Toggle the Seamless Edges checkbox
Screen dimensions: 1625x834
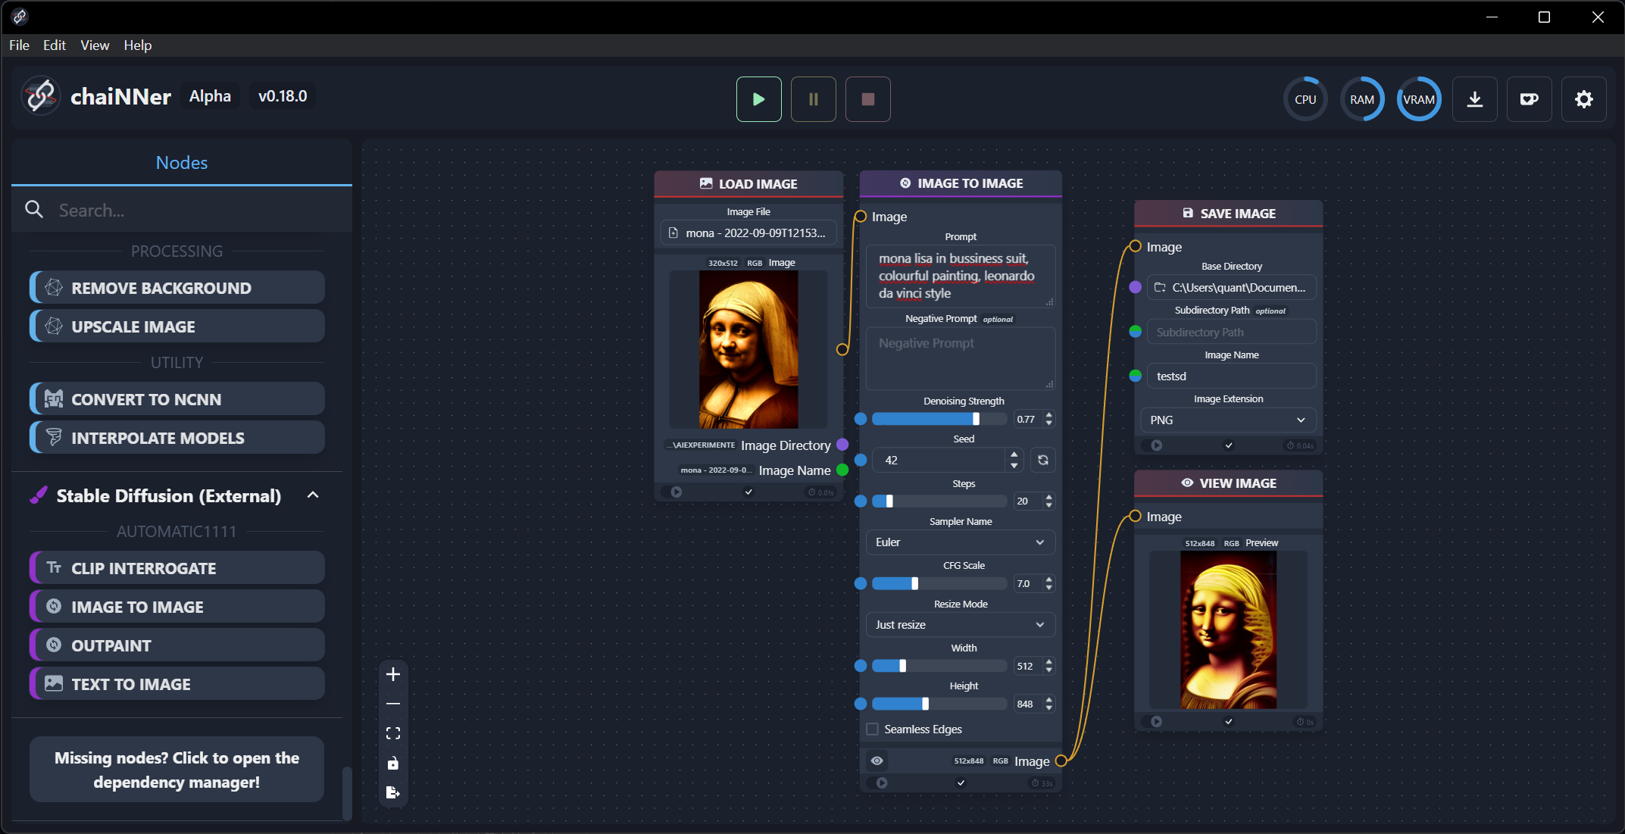click(x=873, y=729)
